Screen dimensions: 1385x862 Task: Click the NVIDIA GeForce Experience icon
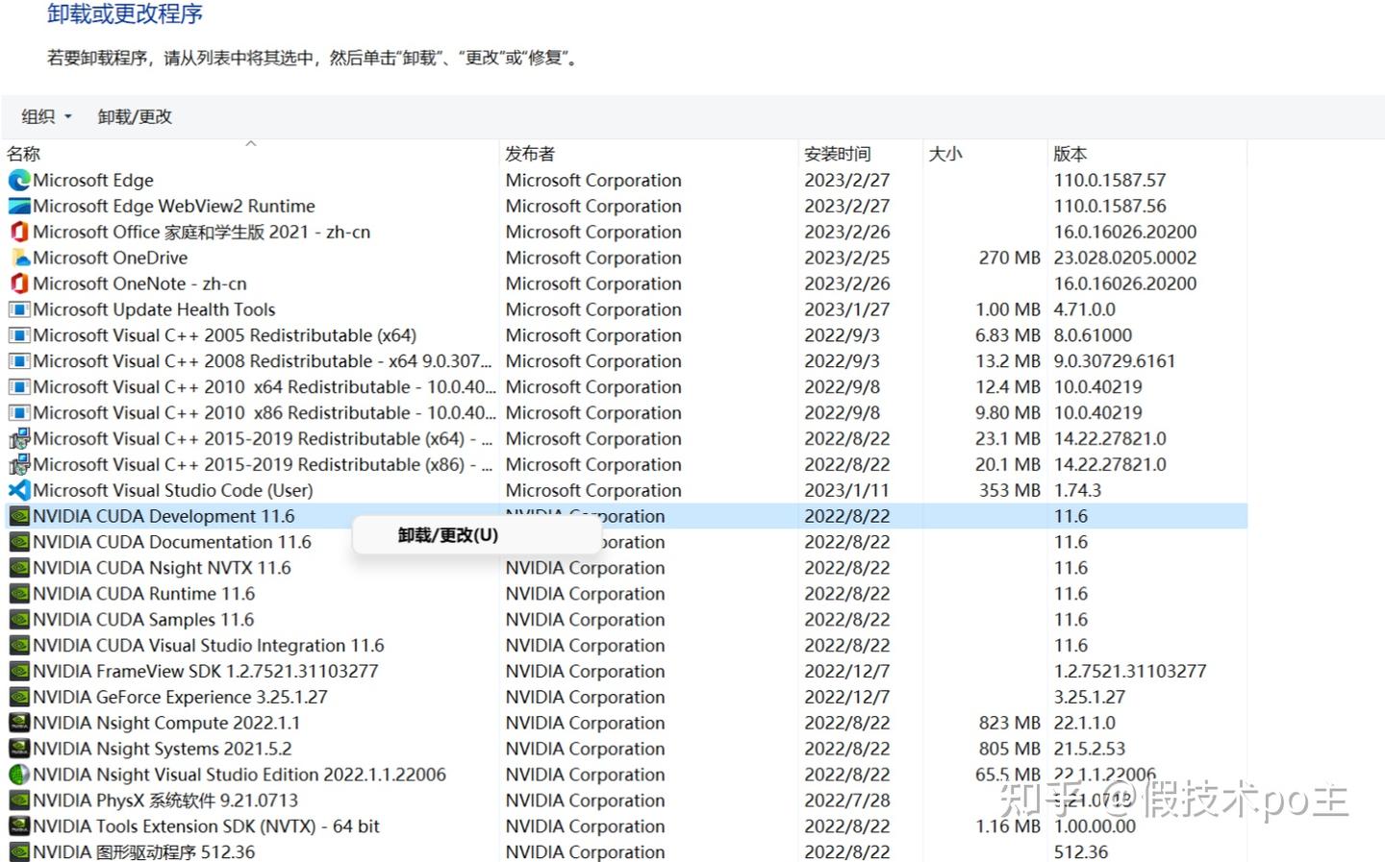19,697
